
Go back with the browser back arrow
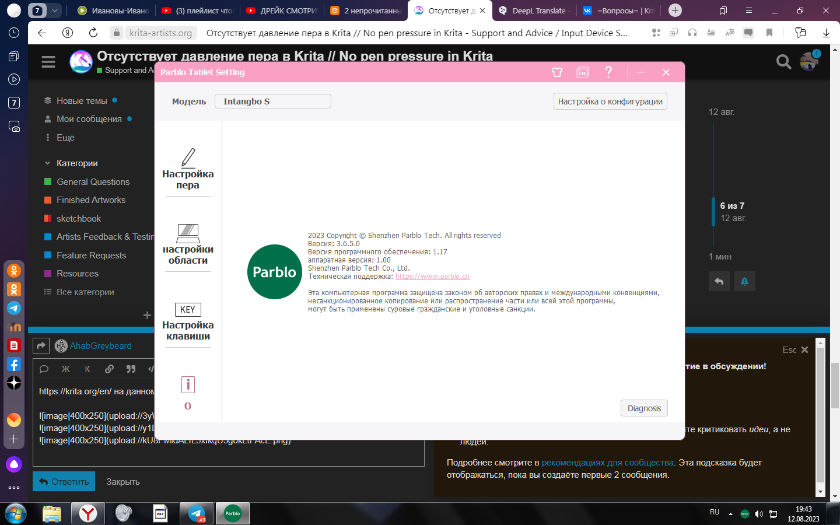point(42,33)
